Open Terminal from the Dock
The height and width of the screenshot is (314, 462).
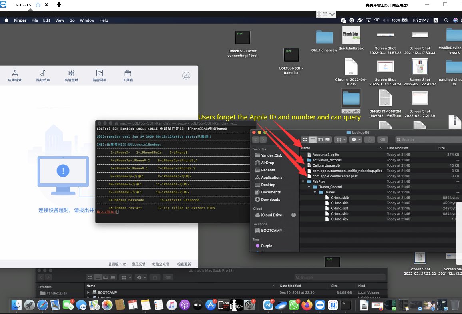coord(346,305)
